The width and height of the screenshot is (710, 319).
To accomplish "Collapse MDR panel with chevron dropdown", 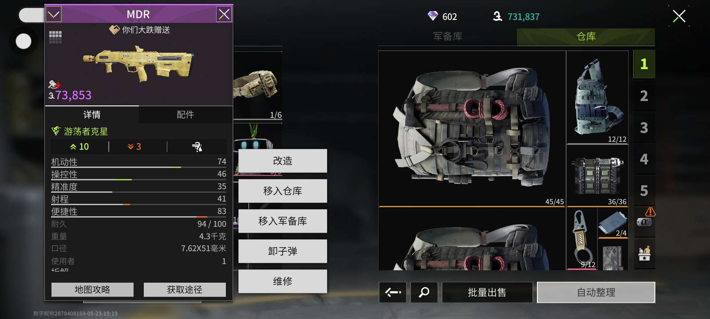I will coord(54,14).
